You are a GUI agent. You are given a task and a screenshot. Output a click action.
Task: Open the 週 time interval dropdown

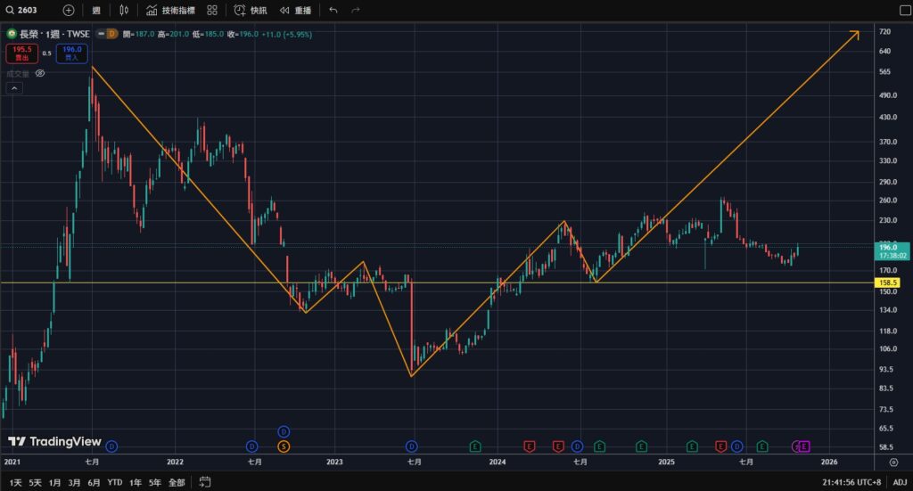(x=95, y=10)
